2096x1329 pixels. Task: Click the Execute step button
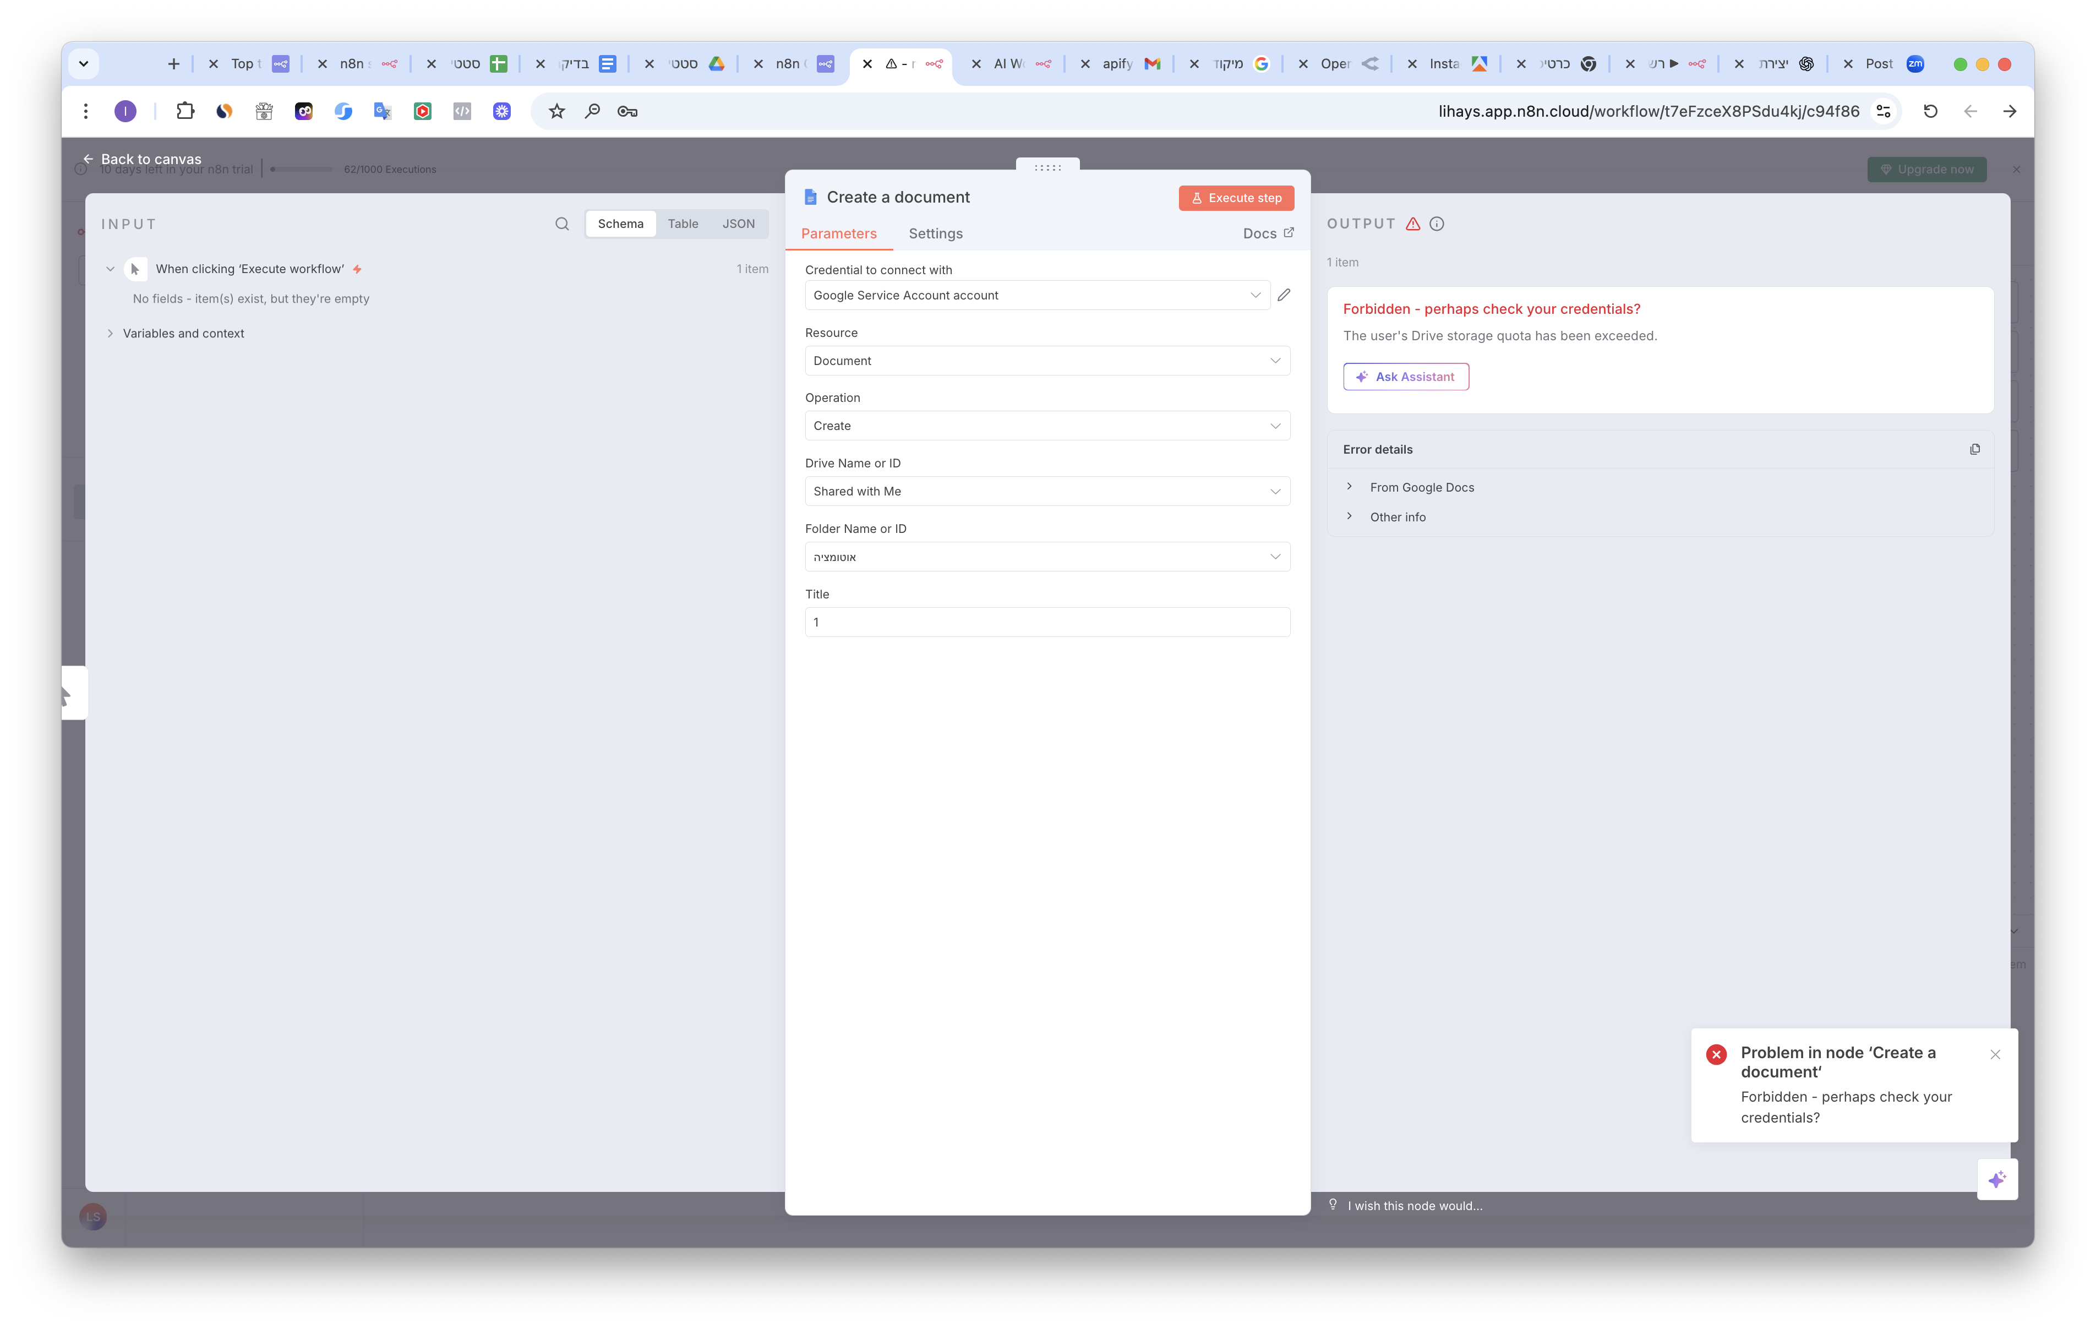click(x=1236, y=198)
